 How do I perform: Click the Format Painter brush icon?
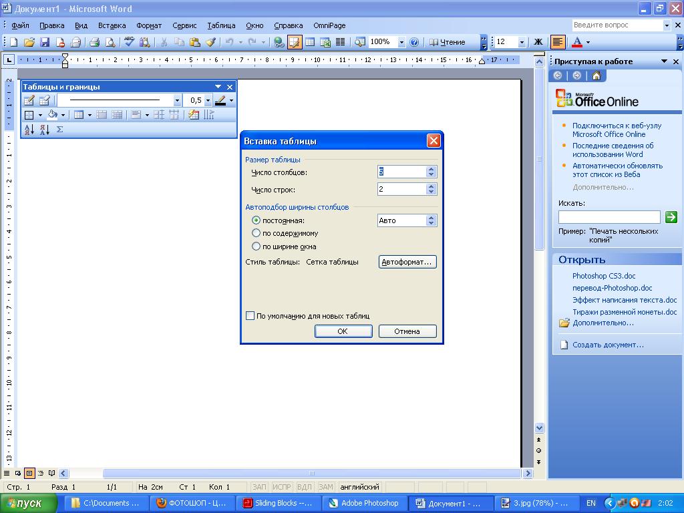(x=210, y=42)
